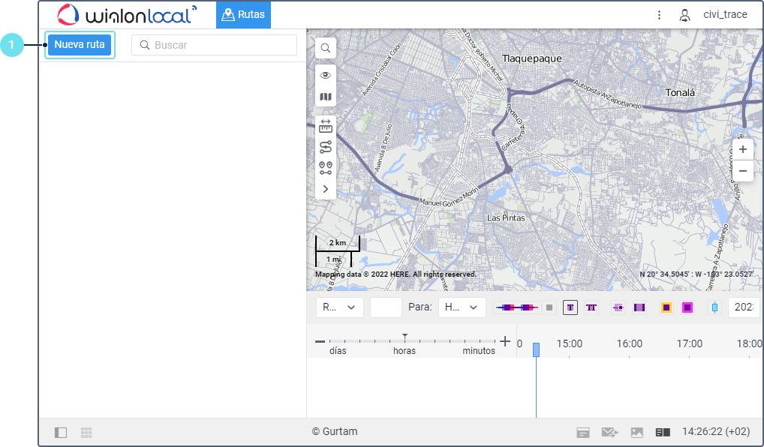
Task: Click the timeline scale slider marker
Action: [x=405, y=337]
